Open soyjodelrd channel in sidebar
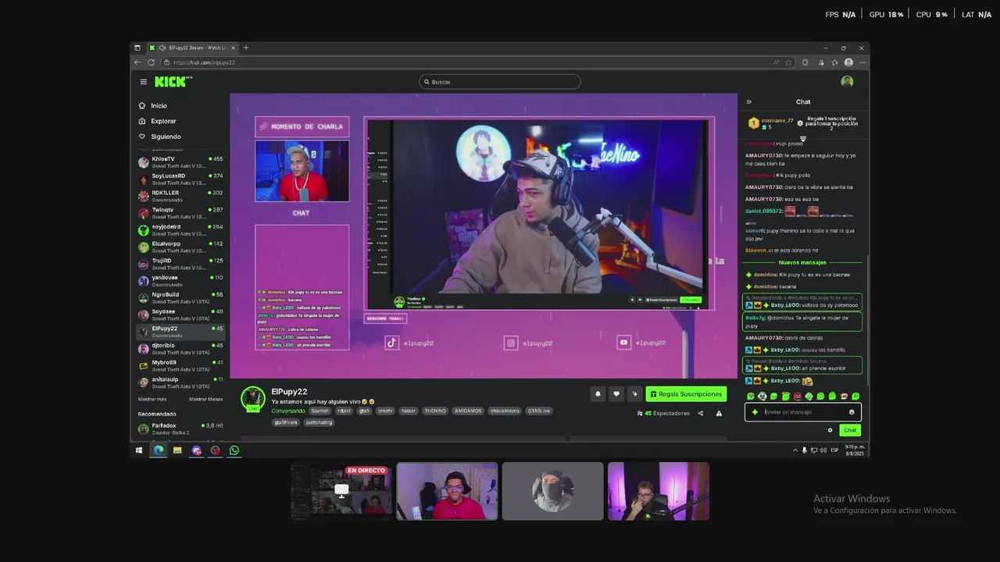Image resolution: width=1000 pixels, height=562 pixels. (180, 230)
